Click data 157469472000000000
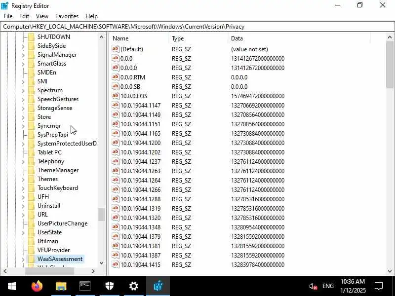The image size is (395, 296). point(258,96)
